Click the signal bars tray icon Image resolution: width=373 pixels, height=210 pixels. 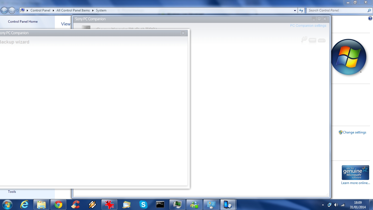(343, 205)
